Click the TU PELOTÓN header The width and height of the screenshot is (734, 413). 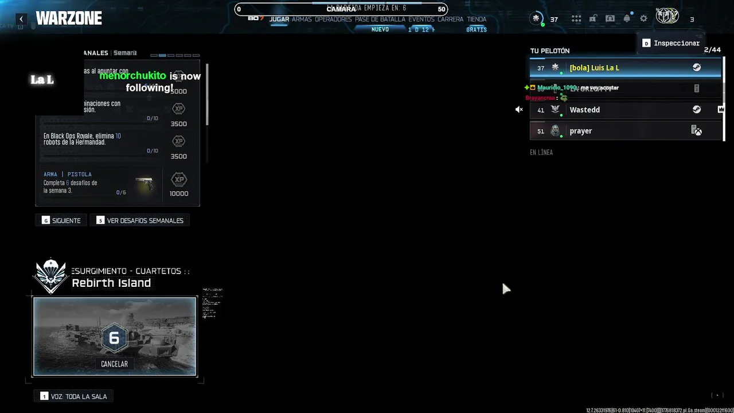(x=550, y=51)
